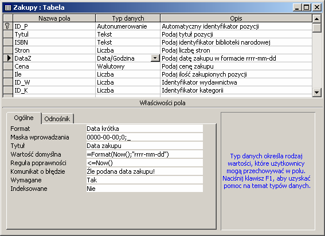
Task: Click the current-row arrow marker beside DataZ
Action: coord(8,58)
